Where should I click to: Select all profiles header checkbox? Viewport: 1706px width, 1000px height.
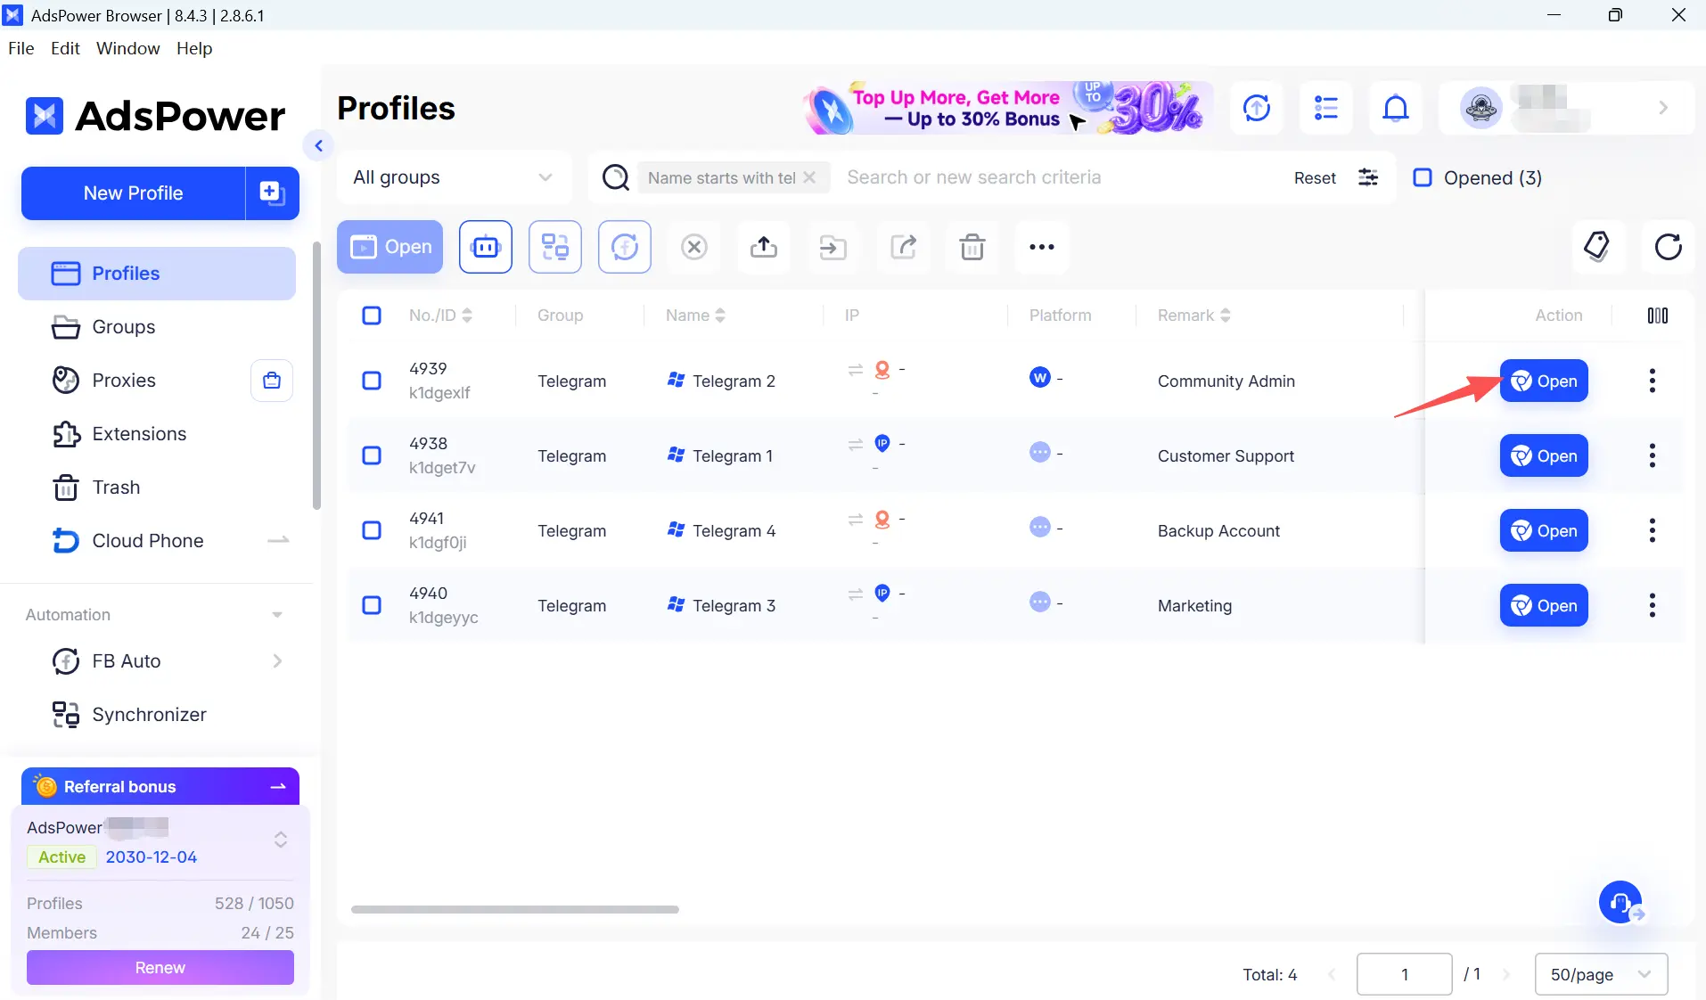(x=372, y=316)
